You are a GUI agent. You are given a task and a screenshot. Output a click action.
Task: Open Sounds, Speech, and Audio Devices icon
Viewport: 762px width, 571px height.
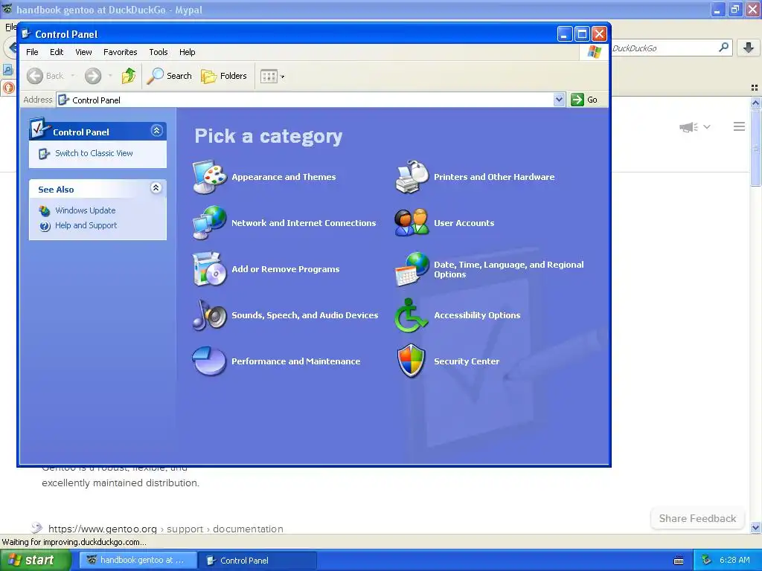click(209, 315)
